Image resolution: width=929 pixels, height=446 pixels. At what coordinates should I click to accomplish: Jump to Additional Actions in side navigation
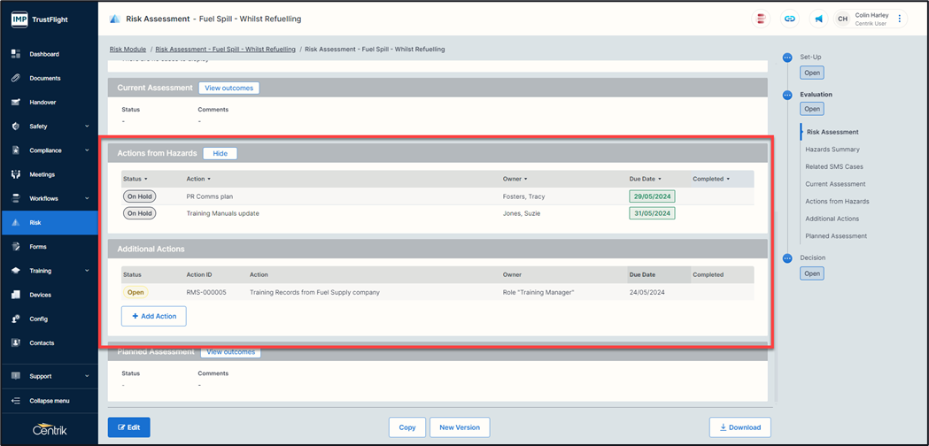point(832,219)
